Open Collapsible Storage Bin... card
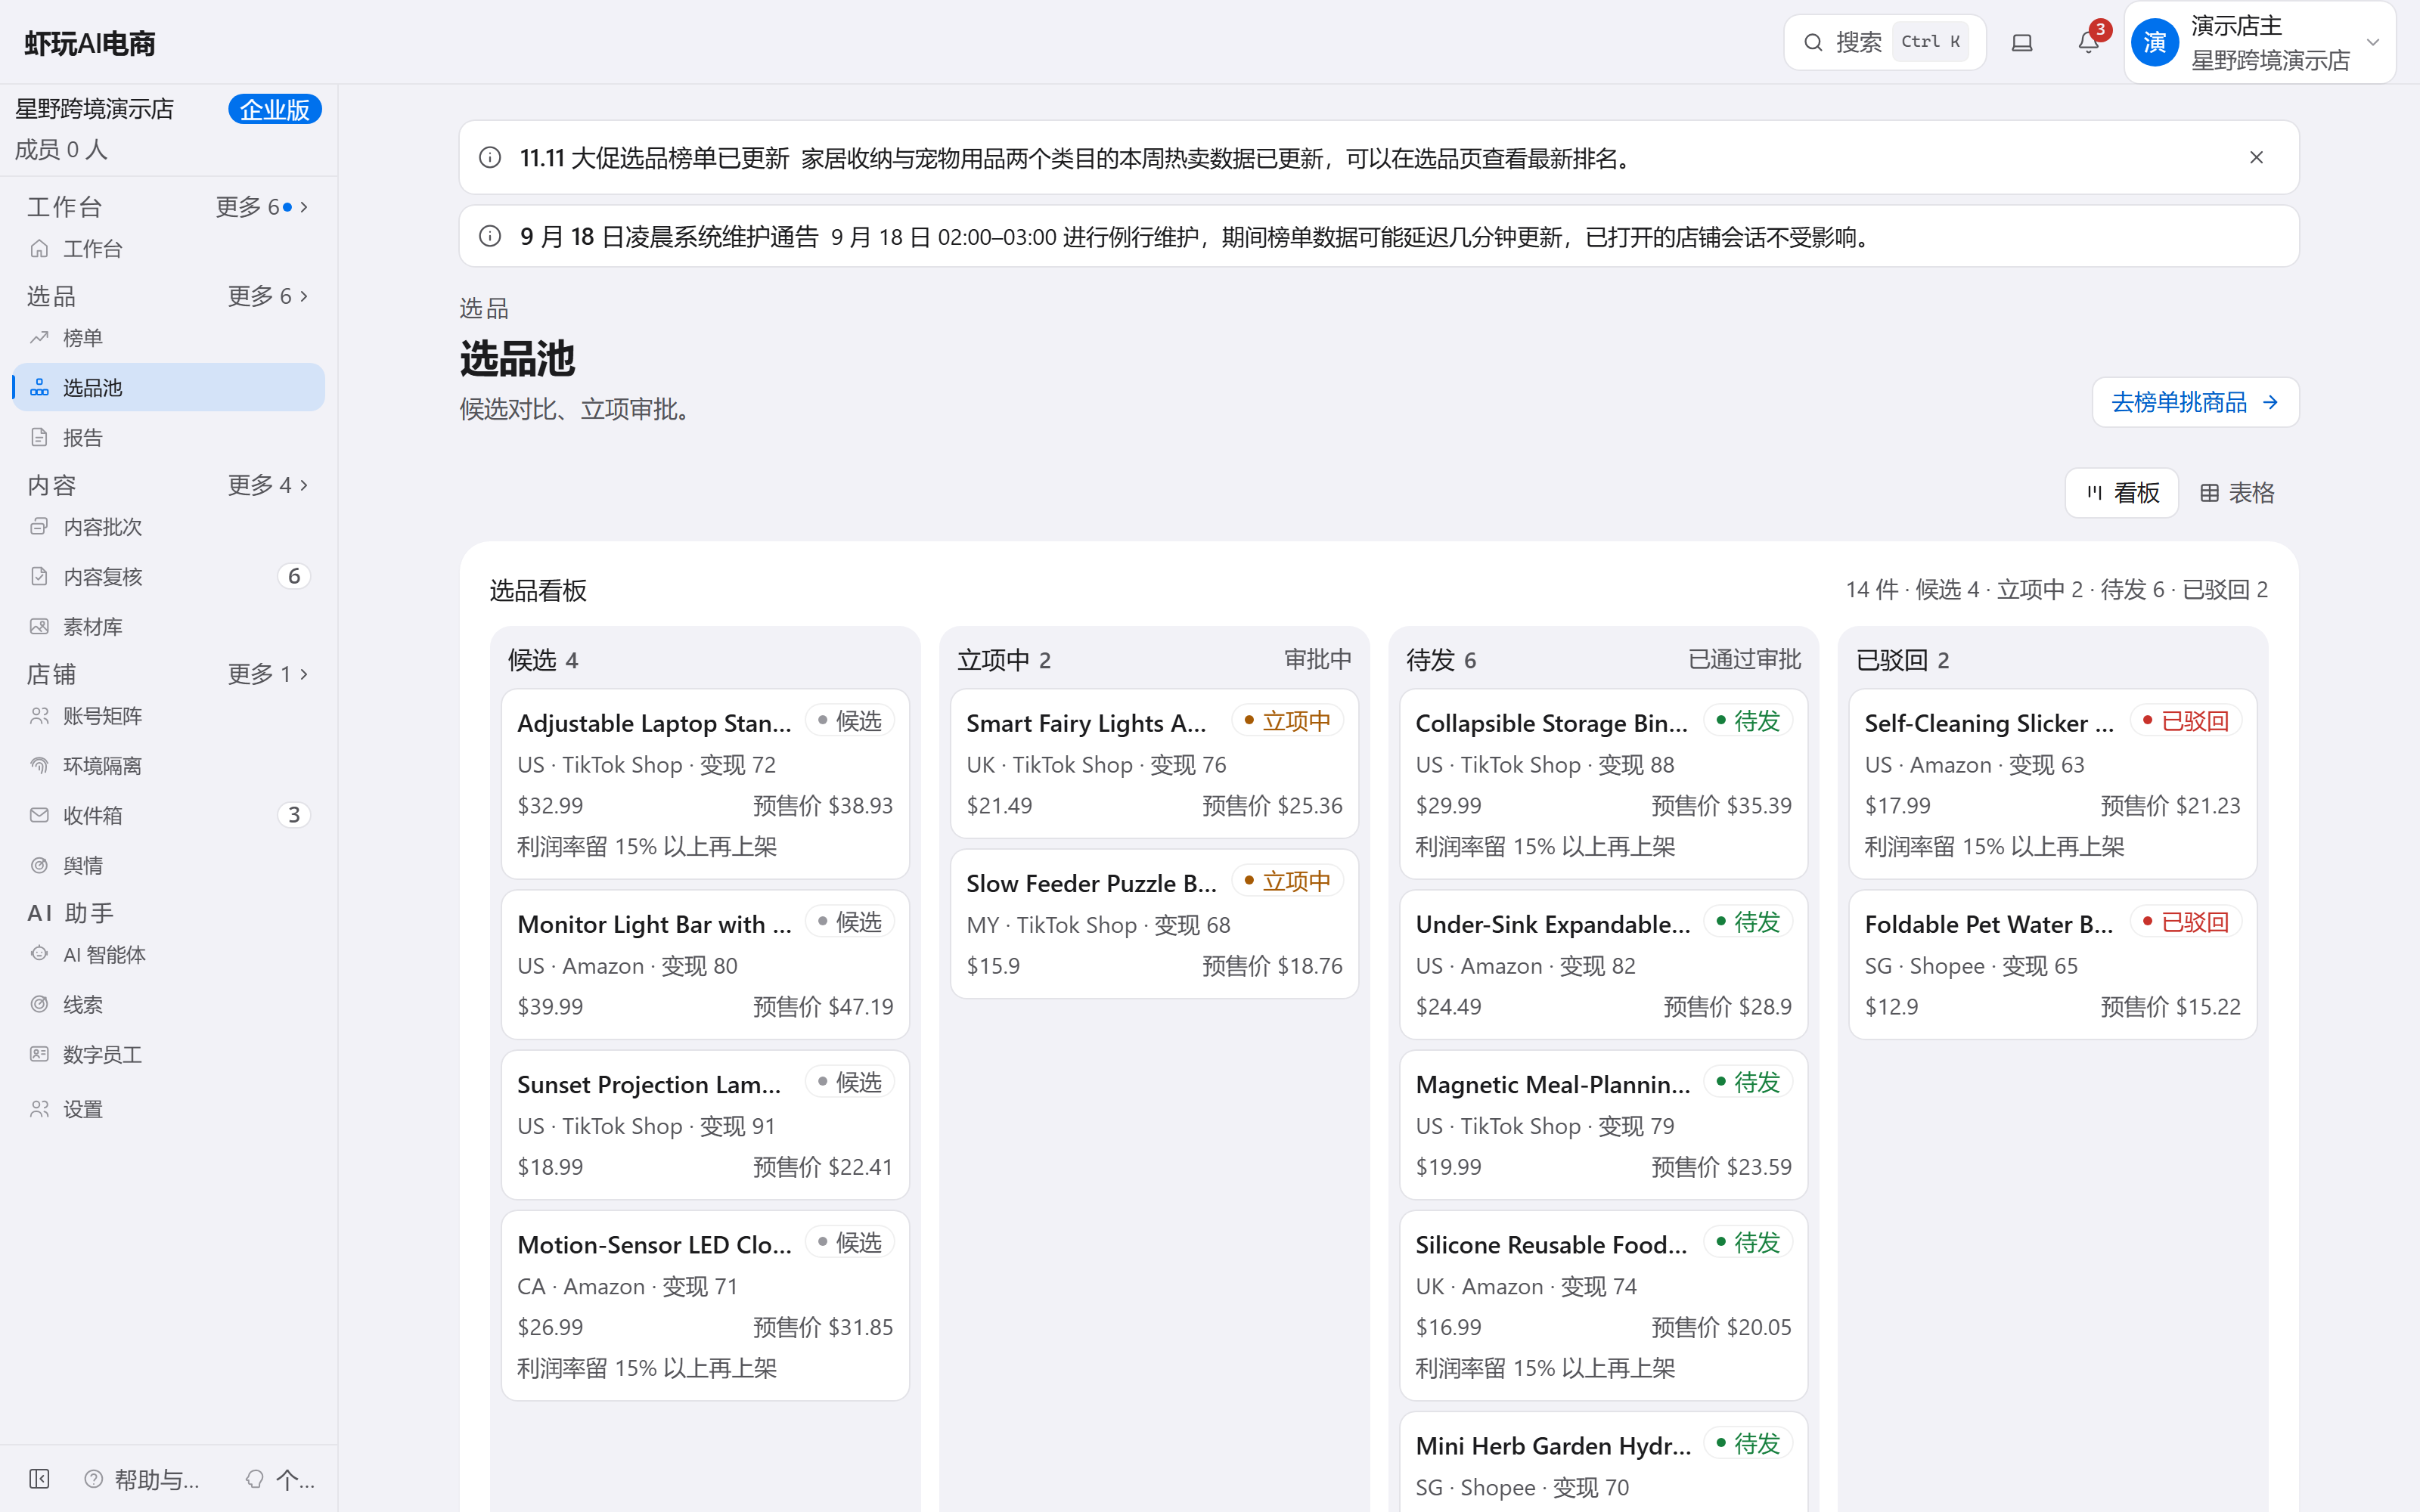Image resolution: width=2420 pixels, height=1512 pixels. 1603,784
